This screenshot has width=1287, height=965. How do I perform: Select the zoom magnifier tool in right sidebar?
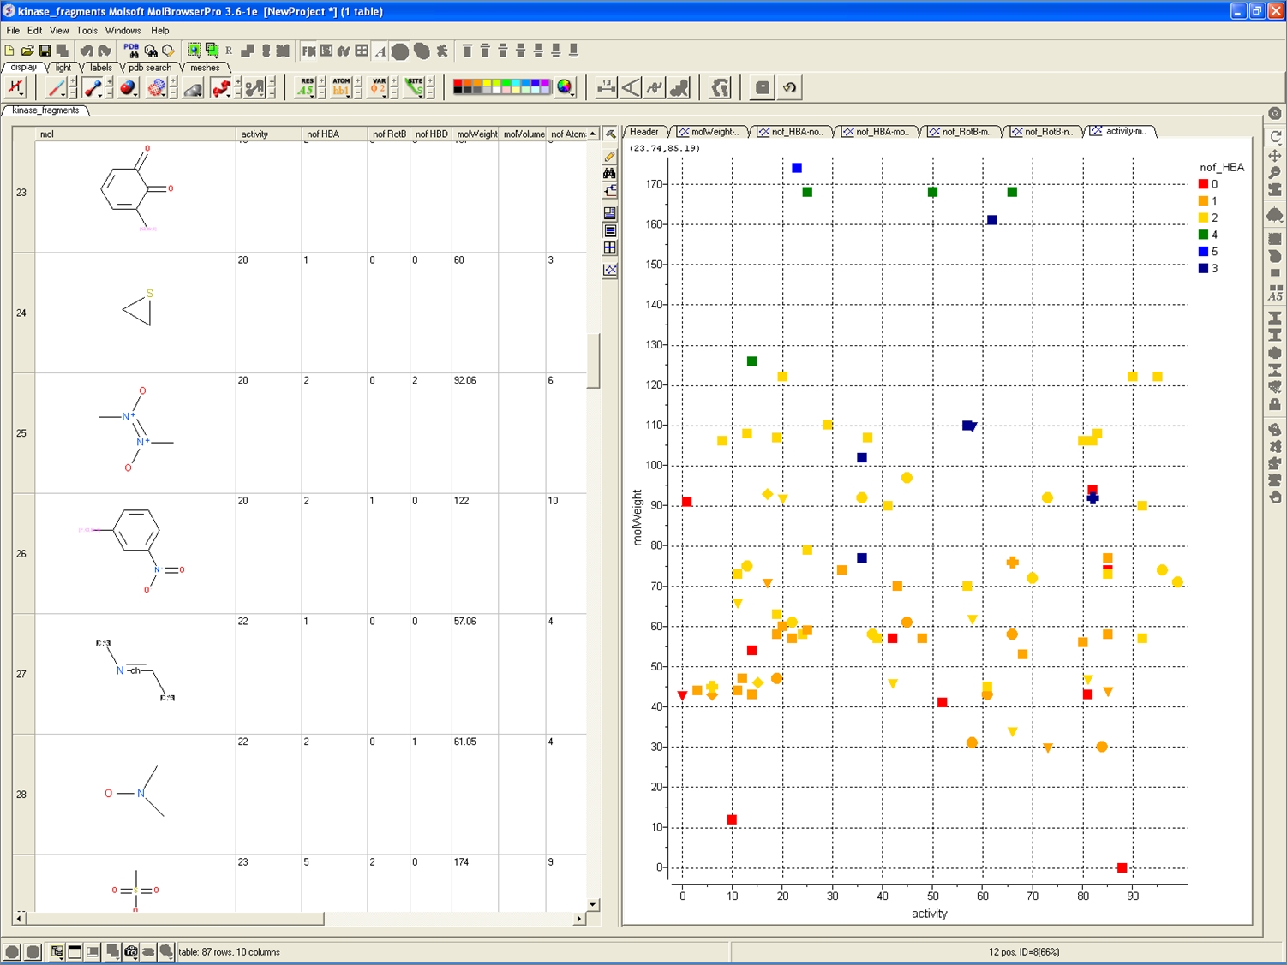click(x=1275, y=173)
